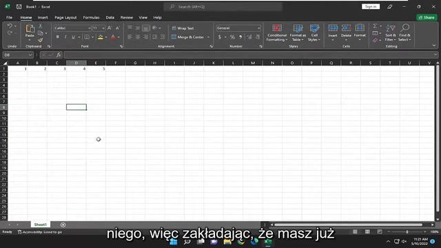The image size is (441, 248).
Task: Click the Redo arrow icon
Action: click(x=10, y=33)
